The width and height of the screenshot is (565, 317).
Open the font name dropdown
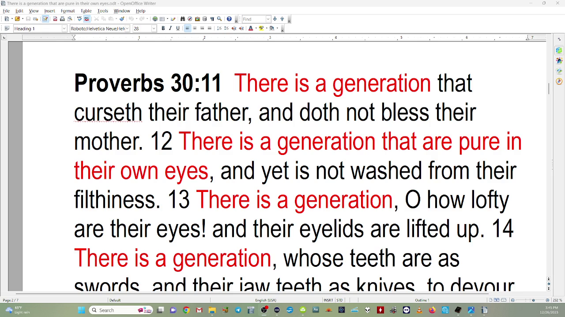(128, 28)
